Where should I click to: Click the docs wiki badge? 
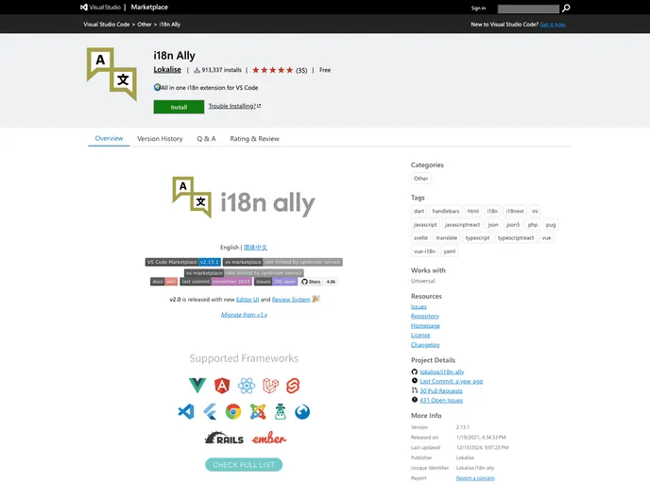pos(163,282)
